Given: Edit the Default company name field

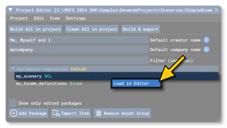Looking at the screenshot, I should pyautogui.click(x=79, y=50).
